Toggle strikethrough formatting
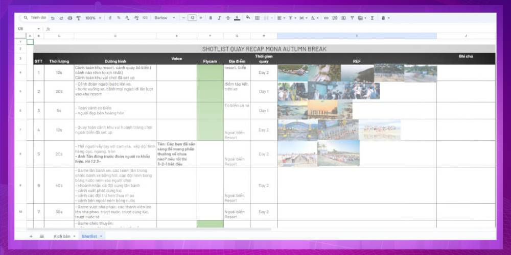Screen dimensions: 511x255 pos(228,18)
